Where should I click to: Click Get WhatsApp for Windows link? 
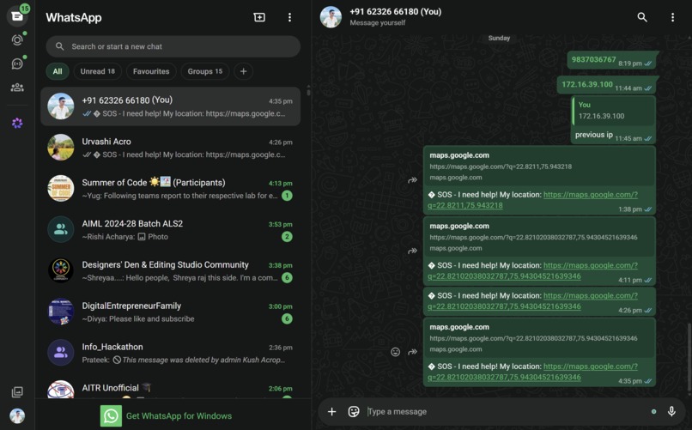point(179,416)
